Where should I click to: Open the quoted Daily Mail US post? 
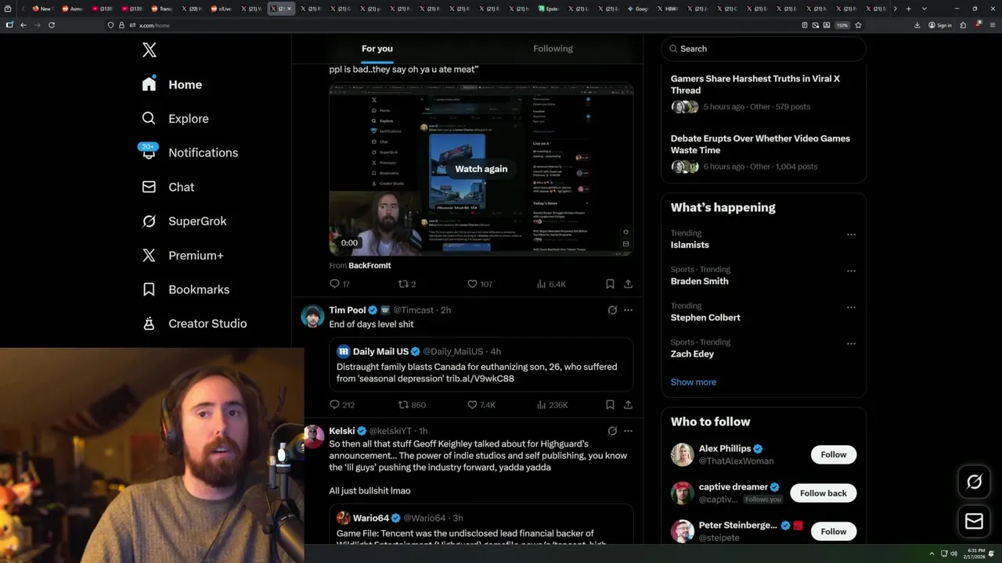click(481, 364)
